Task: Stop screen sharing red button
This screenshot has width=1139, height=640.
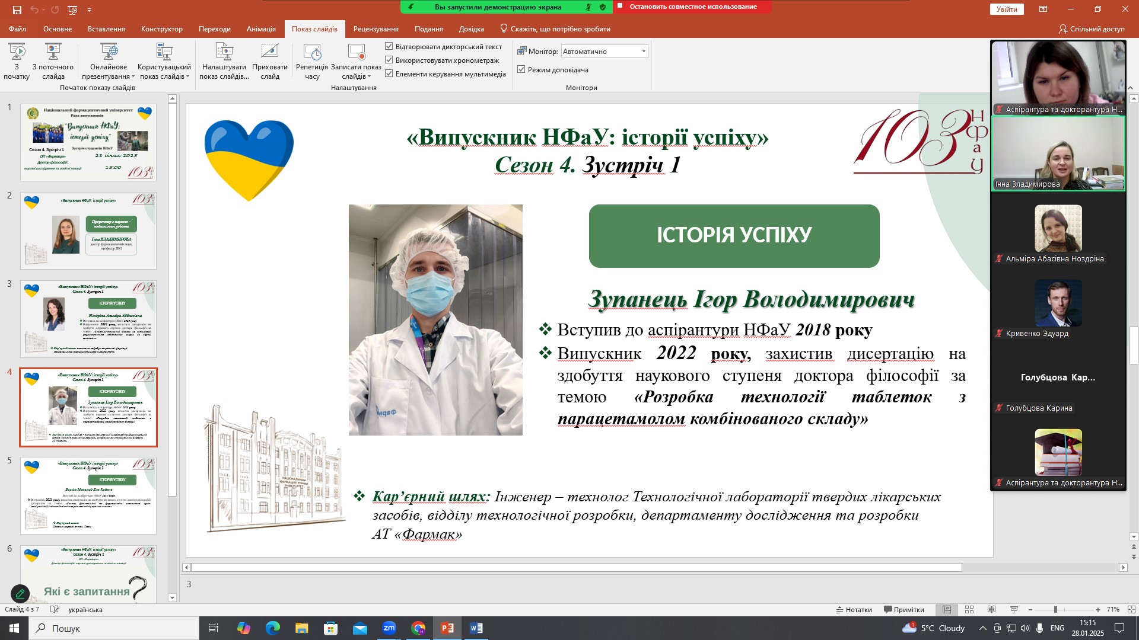Action: pyautogui.click(x=693, y=7)
